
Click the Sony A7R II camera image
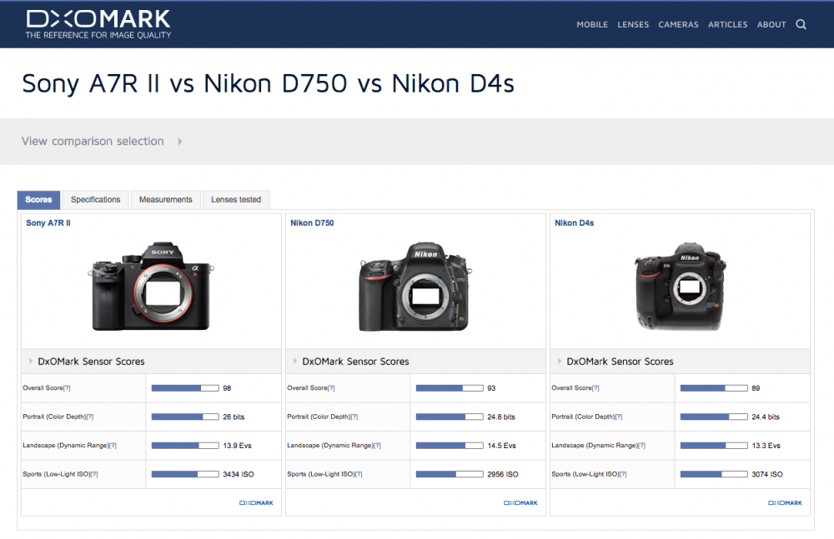pyautogui.click(x=151, y=287)
